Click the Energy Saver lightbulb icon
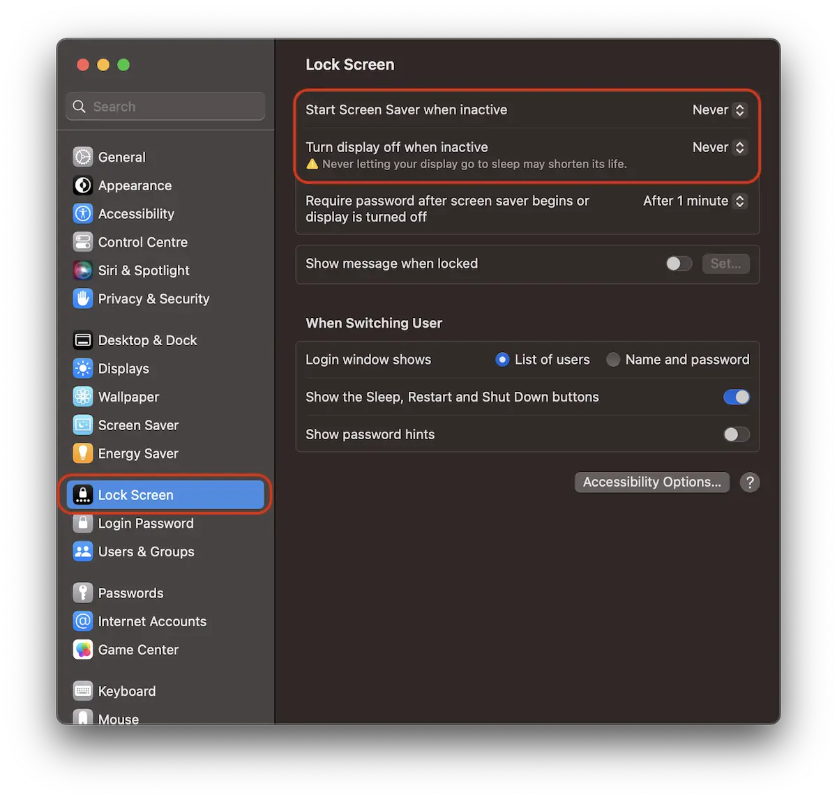837x799 pixels. click(83, 453)
